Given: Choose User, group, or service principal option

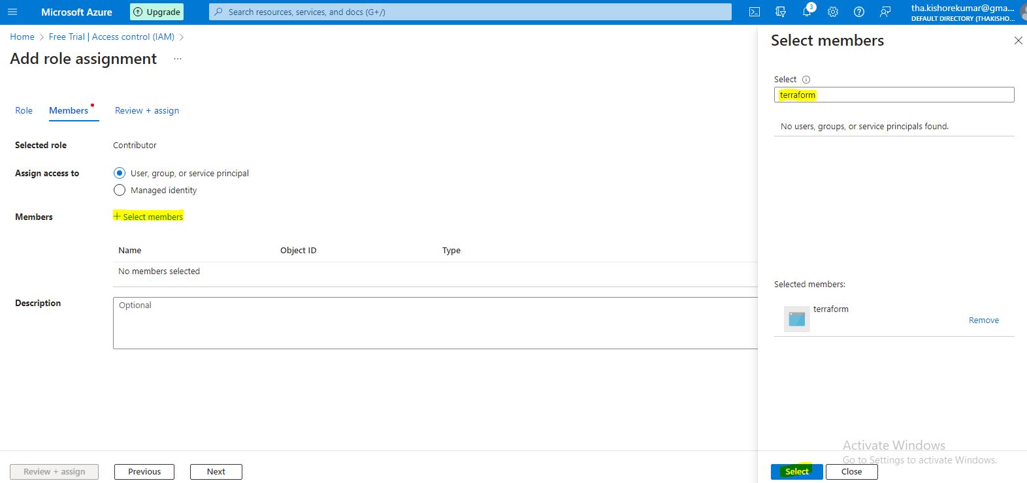Looking at the screenshot, I should tap(120, 173).
